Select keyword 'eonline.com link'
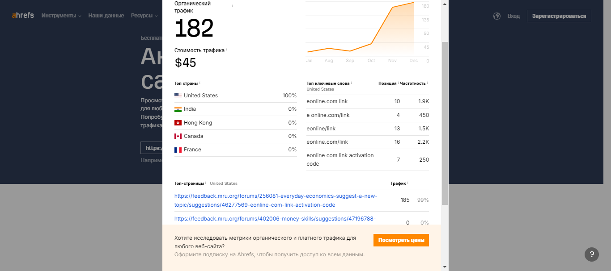 [327, 101]
